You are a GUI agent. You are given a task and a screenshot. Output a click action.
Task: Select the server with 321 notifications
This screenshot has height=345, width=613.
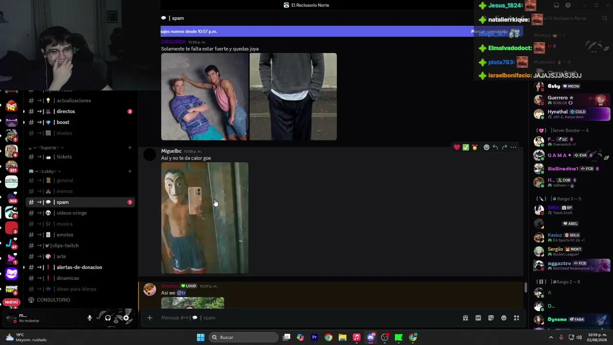[x=11, y=166]
